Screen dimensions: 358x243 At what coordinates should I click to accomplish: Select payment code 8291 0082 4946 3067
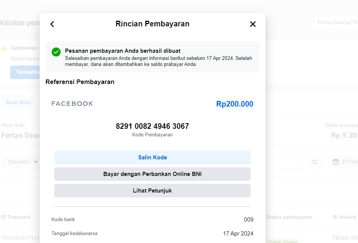(152, 126)
